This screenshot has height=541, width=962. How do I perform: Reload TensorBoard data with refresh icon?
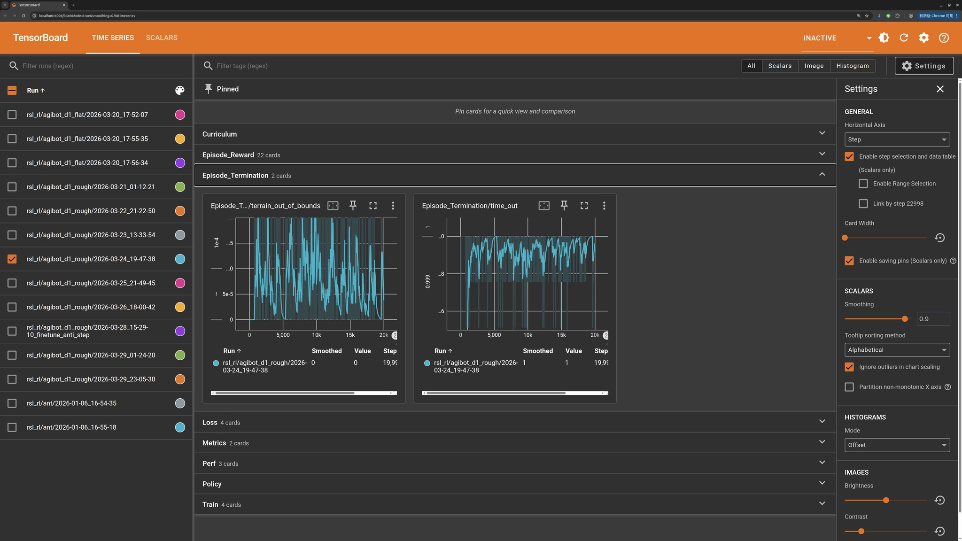tap(904, 38)
